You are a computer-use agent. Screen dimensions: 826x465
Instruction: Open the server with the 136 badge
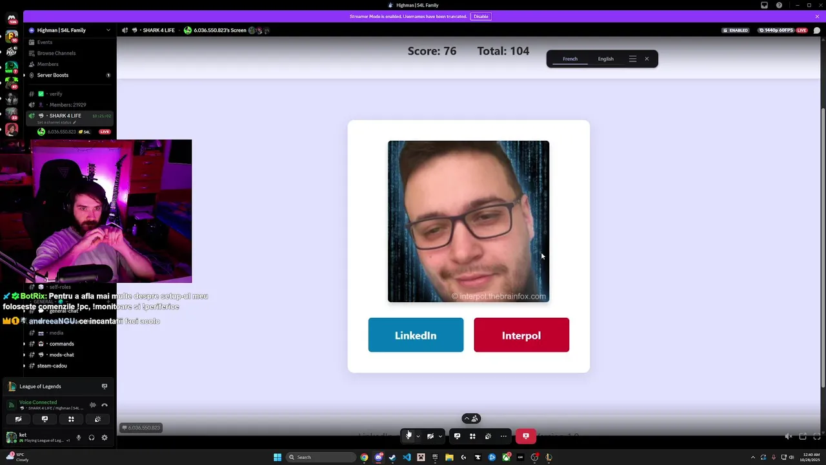coord(11,19)
